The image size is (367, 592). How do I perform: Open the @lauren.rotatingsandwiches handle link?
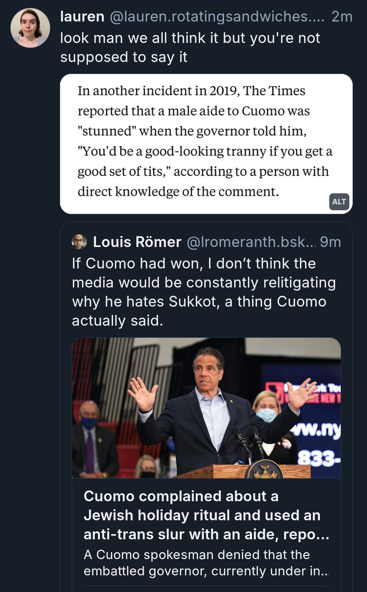click(x=217, y=17)
